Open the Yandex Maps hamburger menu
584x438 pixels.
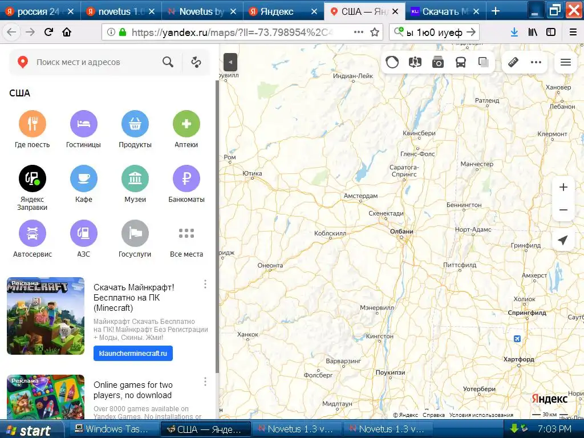[566, 62]
